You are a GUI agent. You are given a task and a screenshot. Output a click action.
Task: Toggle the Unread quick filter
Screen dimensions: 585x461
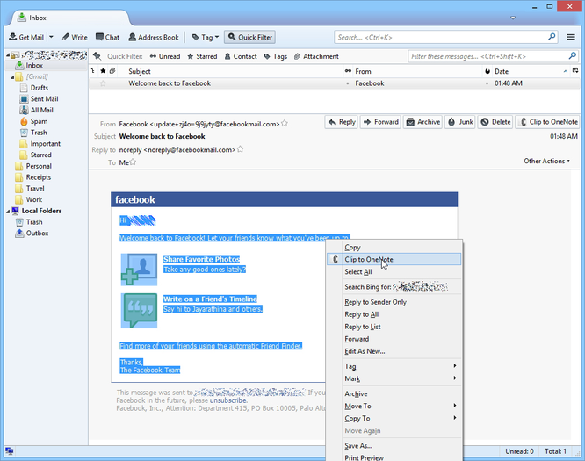pyautogui.click(x=165, y=56)
